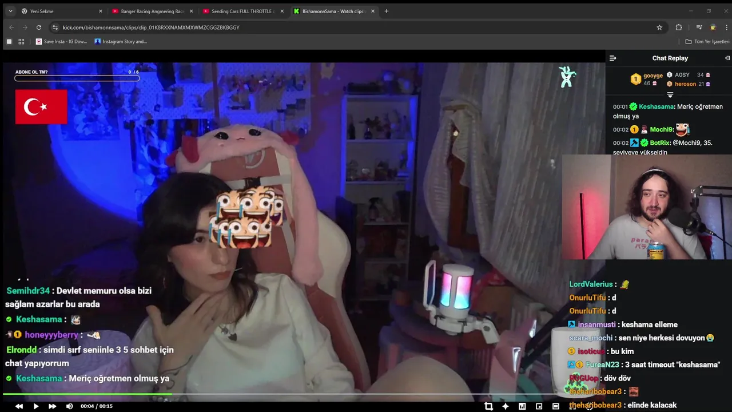Click the insanmusti keshama elleme message
This screenshot has height=412, width=732.
623,324
